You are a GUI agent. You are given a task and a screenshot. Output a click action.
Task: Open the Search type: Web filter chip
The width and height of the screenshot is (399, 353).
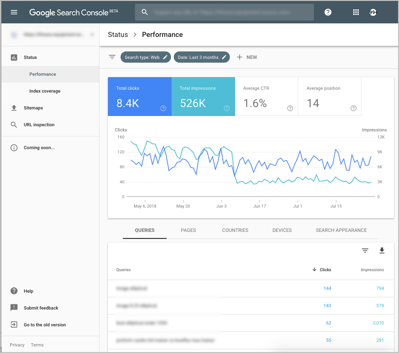coord(146,57)
